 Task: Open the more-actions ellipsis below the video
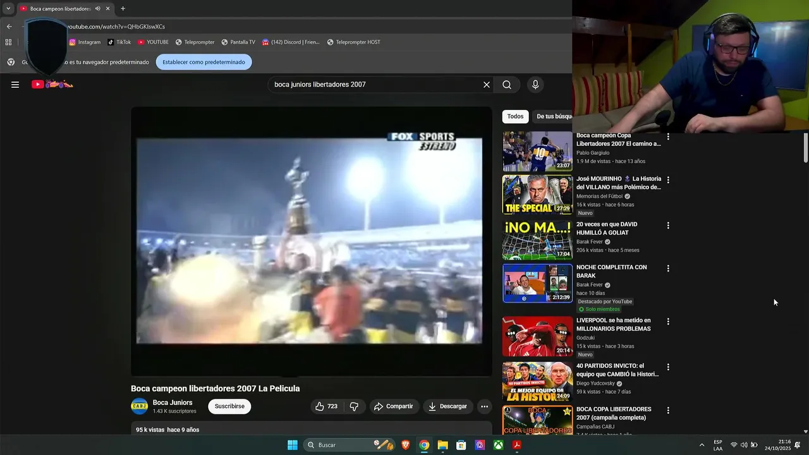(484, 406)
